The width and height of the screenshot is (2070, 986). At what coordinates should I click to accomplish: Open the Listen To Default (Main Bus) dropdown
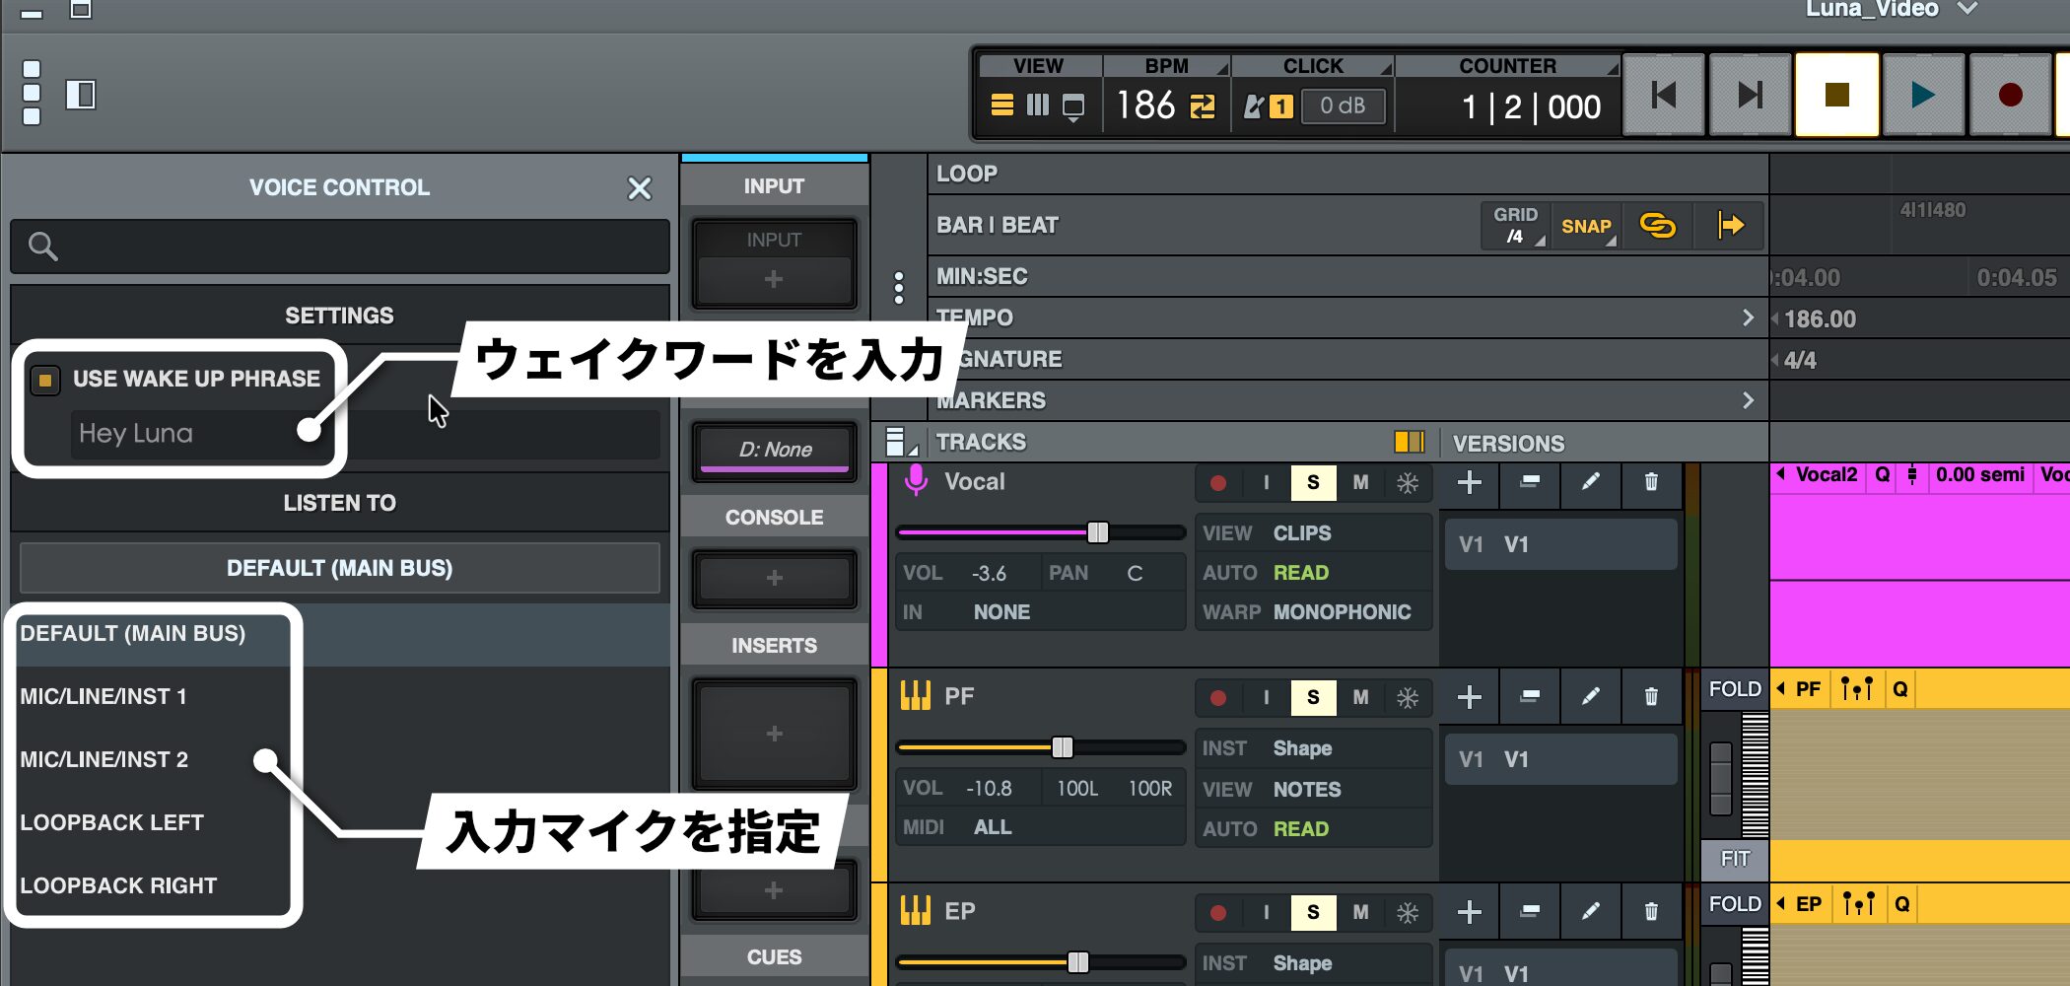[339, 568]
